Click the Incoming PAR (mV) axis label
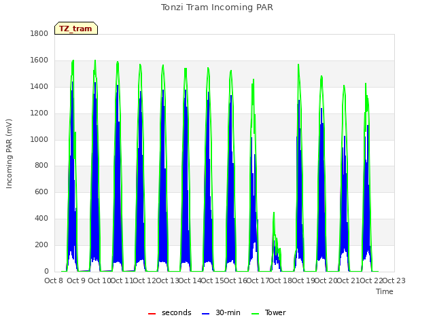Viewport: 435px width, 326px height. coord(9,154)
